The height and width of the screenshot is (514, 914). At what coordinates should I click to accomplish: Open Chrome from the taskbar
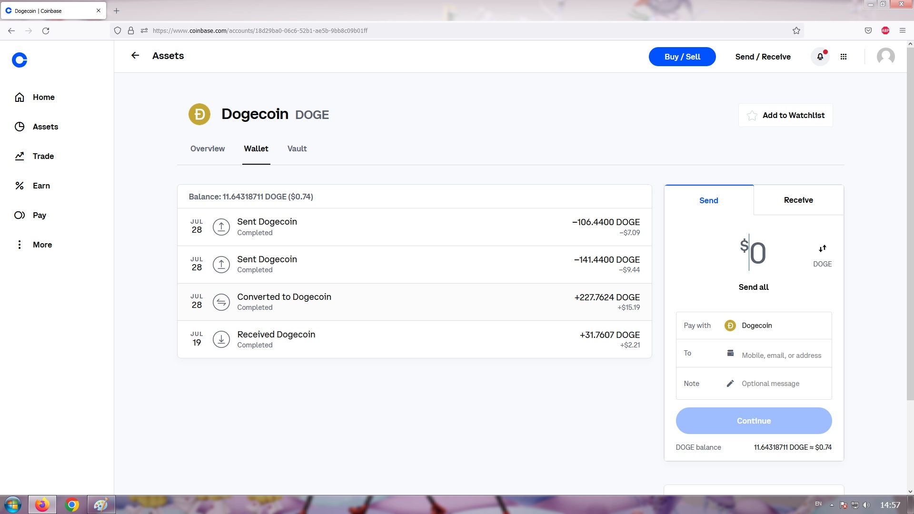click(x=72, y=504)
